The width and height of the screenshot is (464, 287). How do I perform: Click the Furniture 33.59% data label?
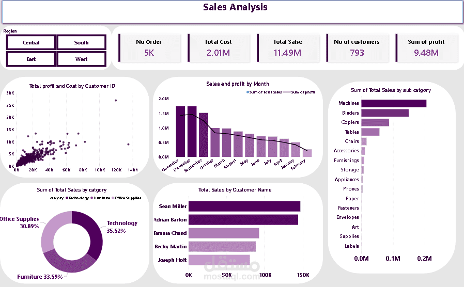(40, 277)
